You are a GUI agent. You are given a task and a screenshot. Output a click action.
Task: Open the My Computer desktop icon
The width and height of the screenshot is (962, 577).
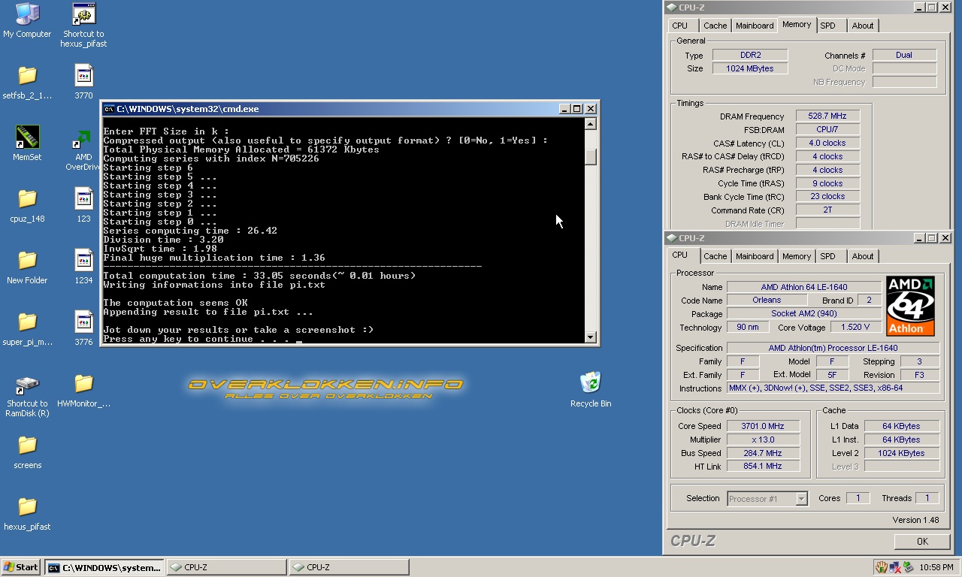[x=27, y=14]
